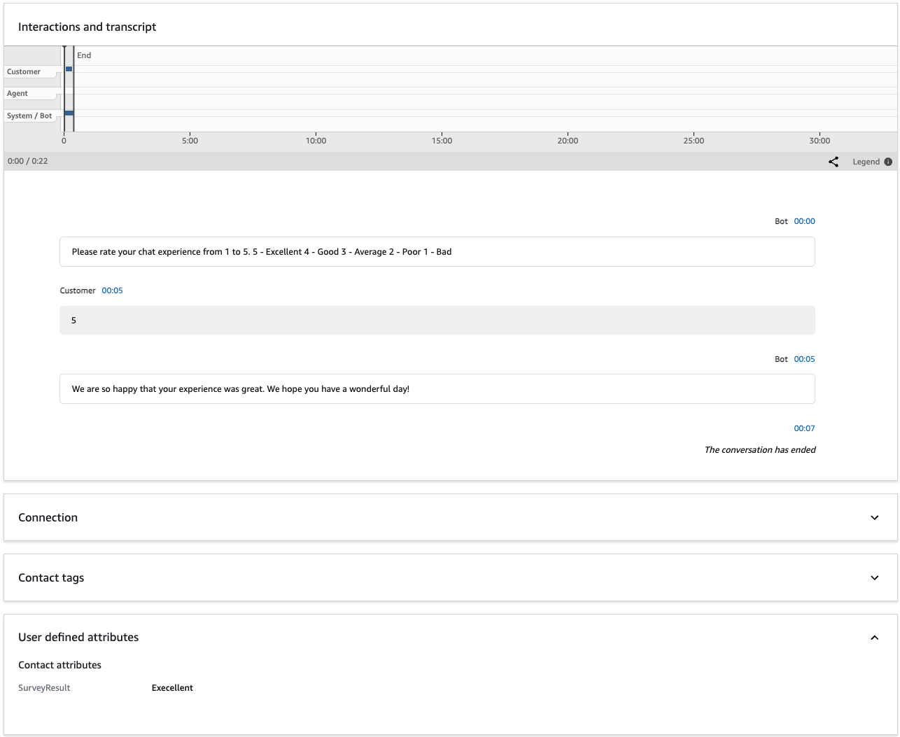
Task: Click the Bot rating prompt message bubble
Action: 437,251
